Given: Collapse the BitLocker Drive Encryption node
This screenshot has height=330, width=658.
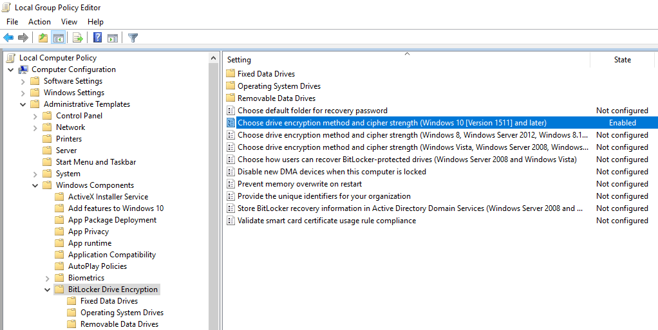Looking at the screenshot, I should 48,289.
